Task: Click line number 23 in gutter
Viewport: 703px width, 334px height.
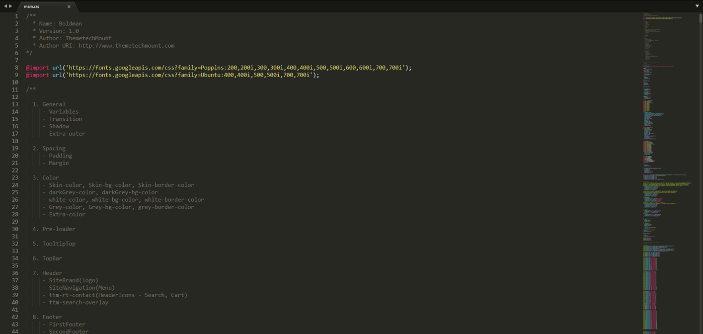Action: point(15,177)
